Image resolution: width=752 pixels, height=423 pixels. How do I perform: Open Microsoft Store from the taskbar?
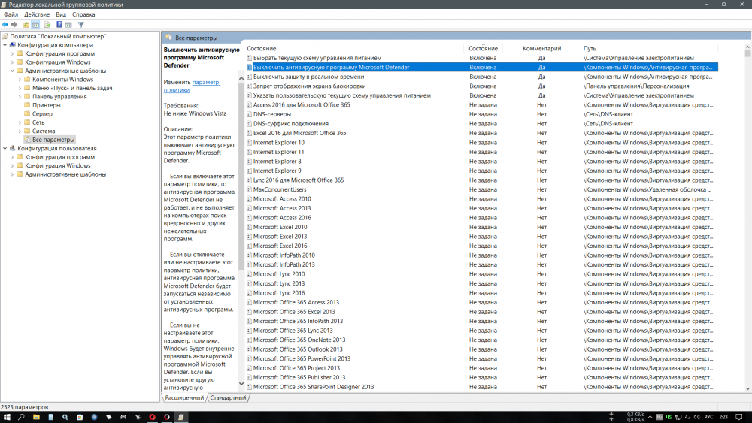pos(80,417)
